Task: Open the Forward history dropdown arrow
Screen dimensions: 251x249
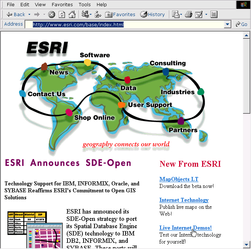Action: (x=44, y=14)
